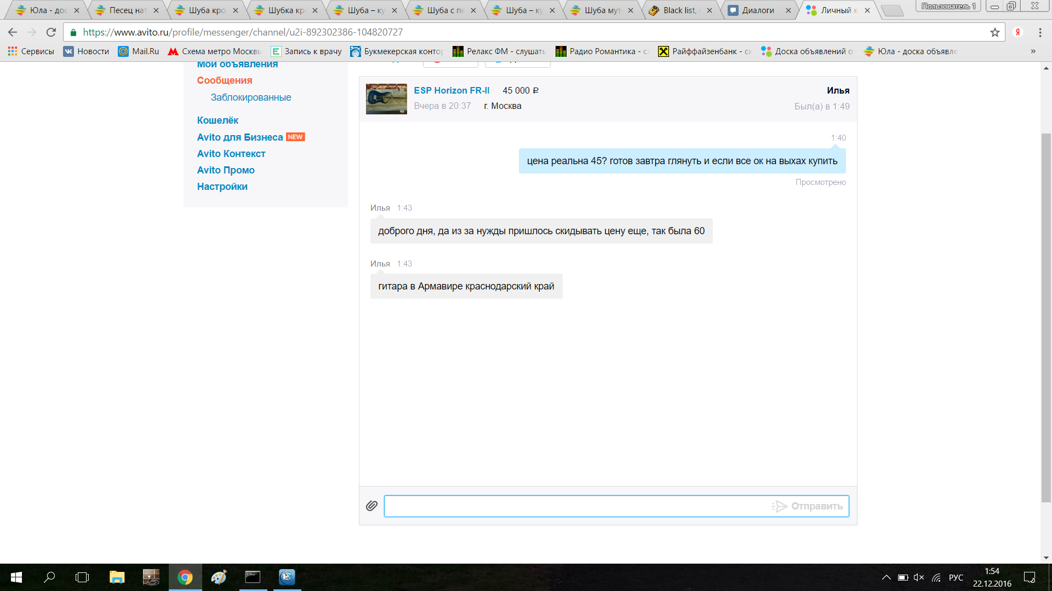Expand hidden bookmarks chevron
This screenshot has height=591, width=1052.
pos(1033,51)
